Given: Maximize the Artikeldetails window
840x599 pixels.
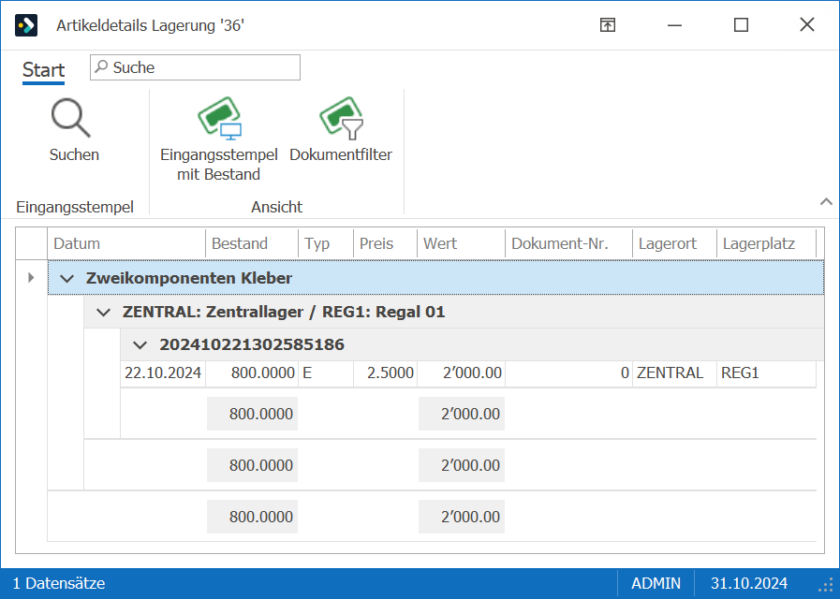Looking at the screenshot, I should point(741,25).
